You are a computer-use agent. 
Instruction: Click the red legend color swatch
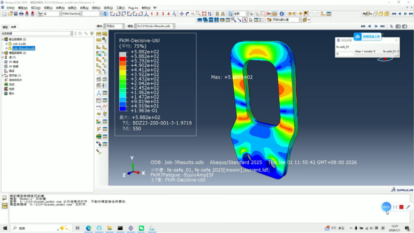[122, 59]
